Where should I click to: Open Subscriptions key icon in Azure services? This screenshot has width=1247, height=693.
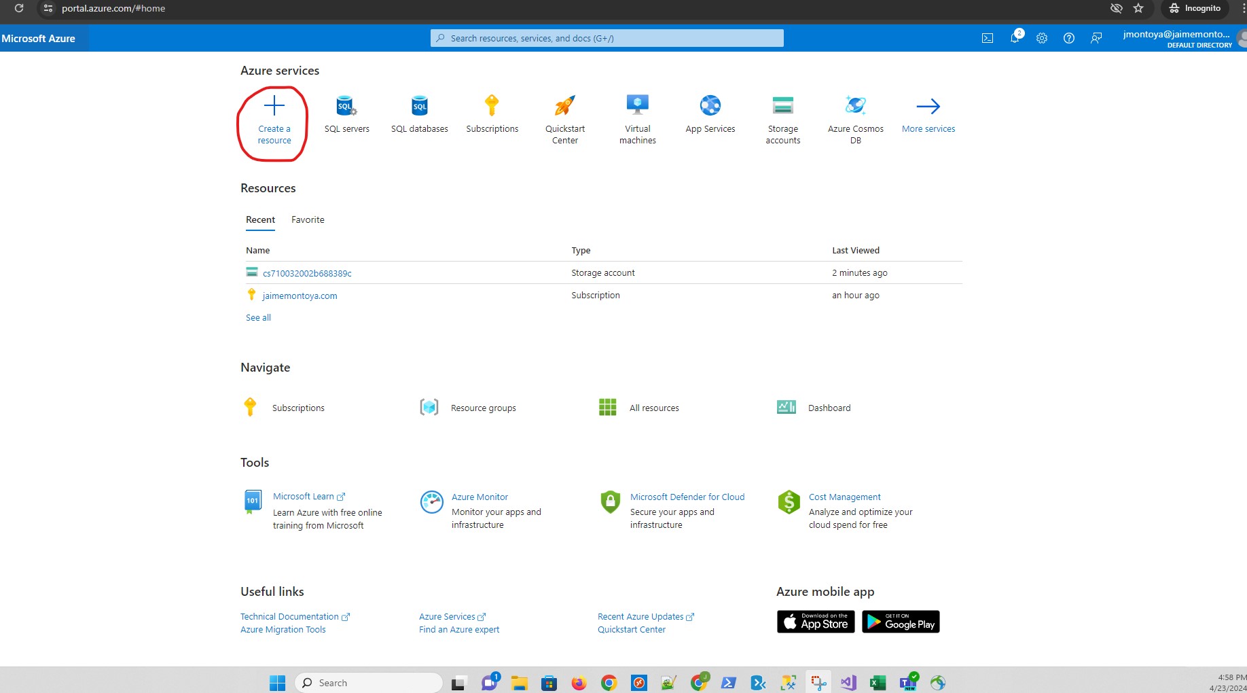(x=492, y=105)
